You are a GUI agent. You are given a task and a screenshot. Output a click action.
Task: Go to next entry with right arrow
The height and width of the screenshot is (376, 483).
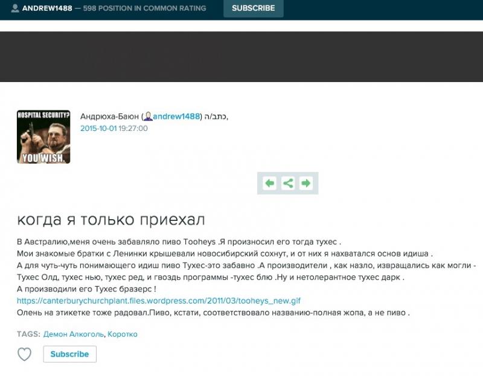[x=306, y=183]
